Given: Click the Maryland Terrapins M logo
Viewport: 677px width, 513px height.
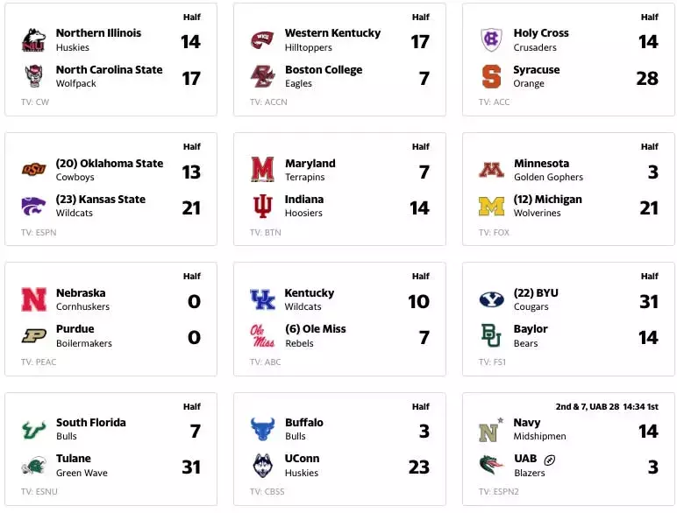Looking at the screenshot, I should pos(262,169).
